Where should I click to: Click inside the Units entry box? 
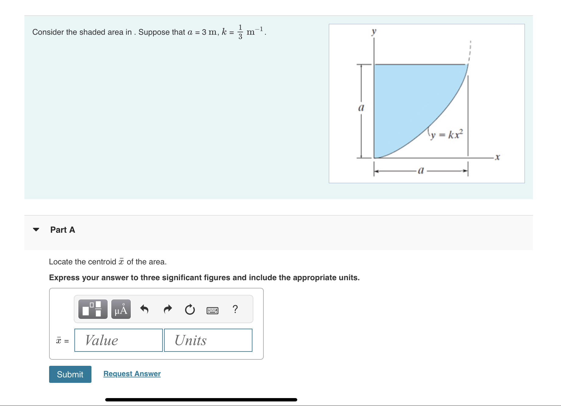(x=208, y=340)
